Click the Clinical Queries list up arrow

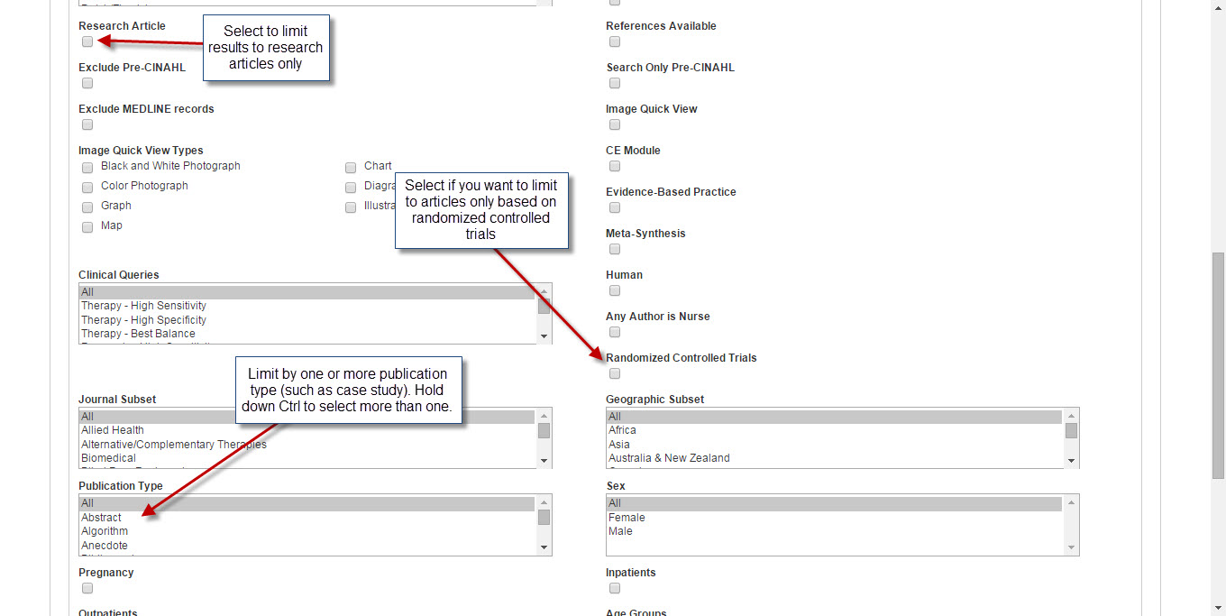point(544,291)
